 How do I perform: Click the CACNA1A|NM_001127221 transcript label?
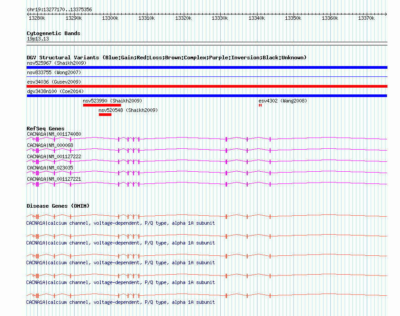(x=54, y=179)
